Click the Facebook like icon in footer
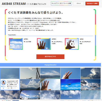The height and width of the screenshot is (101, 102). coord(16,100)
